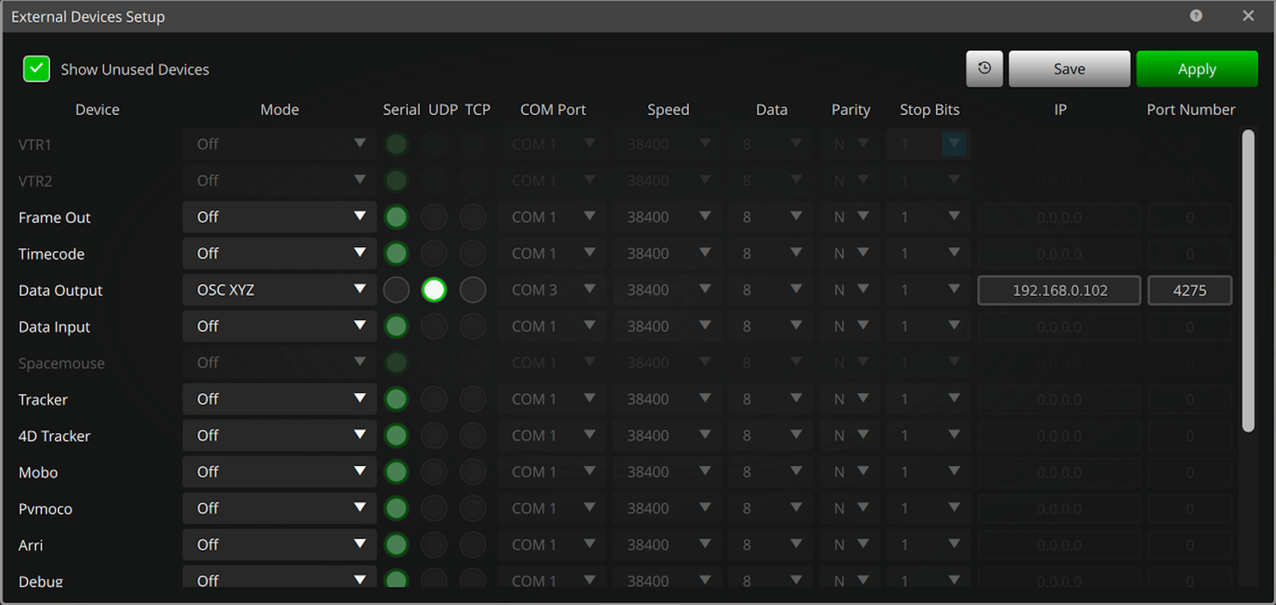The height and width of the screenshot is (605, 1276).
Task: Expand the Frame Out mode dropdown
Action: click(279, 217)
